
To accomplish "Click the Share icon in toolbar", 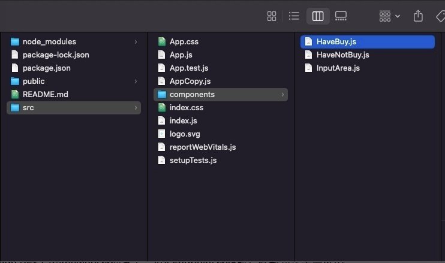I will [x=418, y=16].
